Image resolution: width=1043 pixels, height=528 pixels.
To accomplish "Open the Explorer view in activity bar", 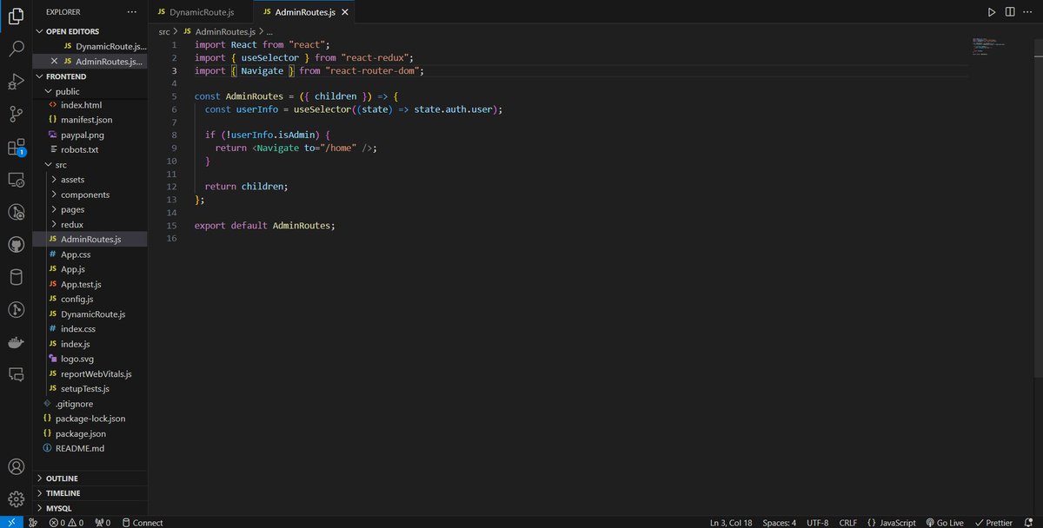I will click(16, 16).
